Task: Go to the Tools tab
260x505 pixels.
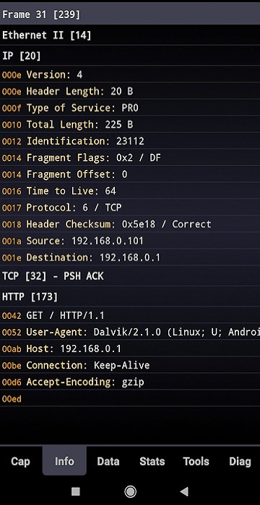Action: point(196,461)
